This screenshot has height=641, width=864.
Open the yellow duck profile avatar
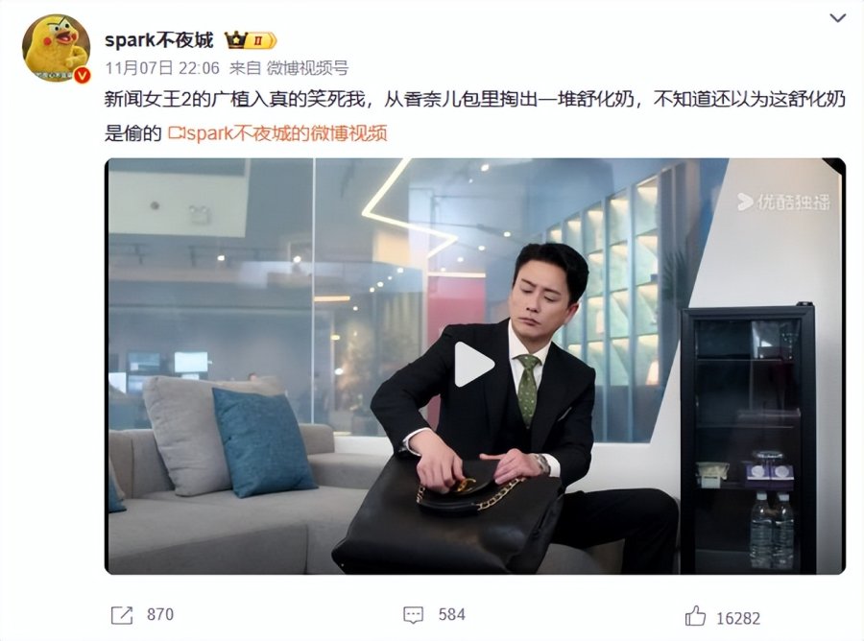[56, 49]
